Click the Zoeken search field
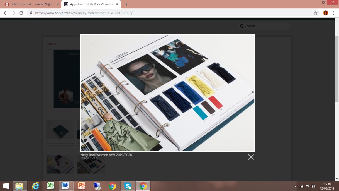 [266, 26]
